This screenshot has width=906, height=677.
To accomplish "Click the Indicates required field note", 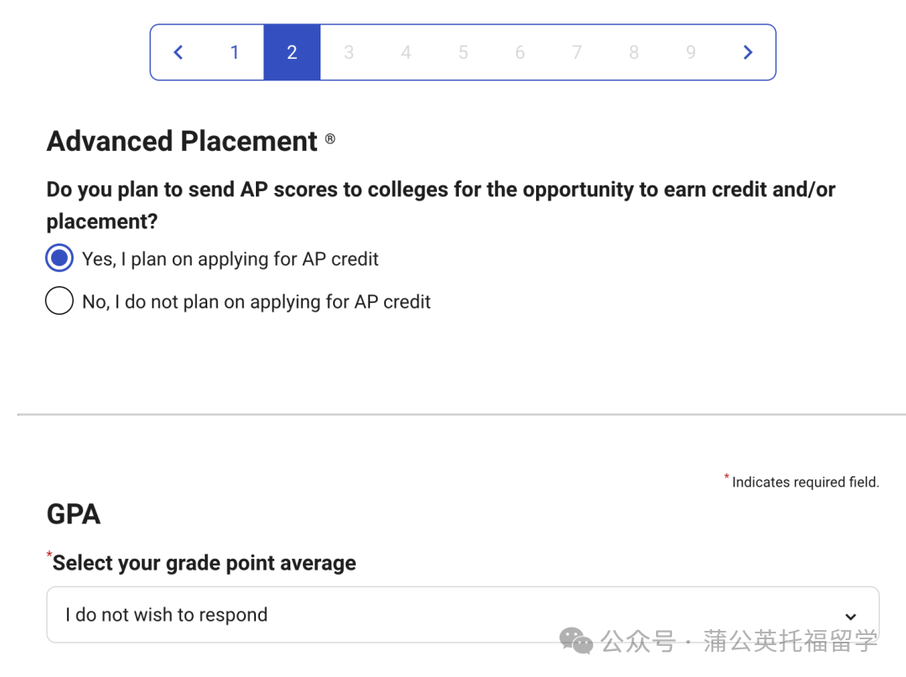I will [804, 482].
